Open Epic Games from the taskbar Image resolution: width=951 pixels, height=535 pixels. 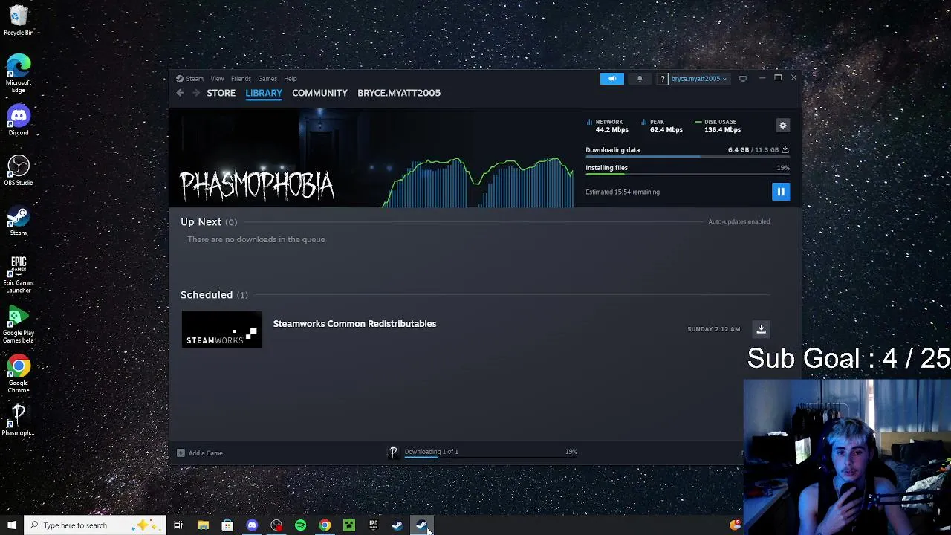coord(374,525)
